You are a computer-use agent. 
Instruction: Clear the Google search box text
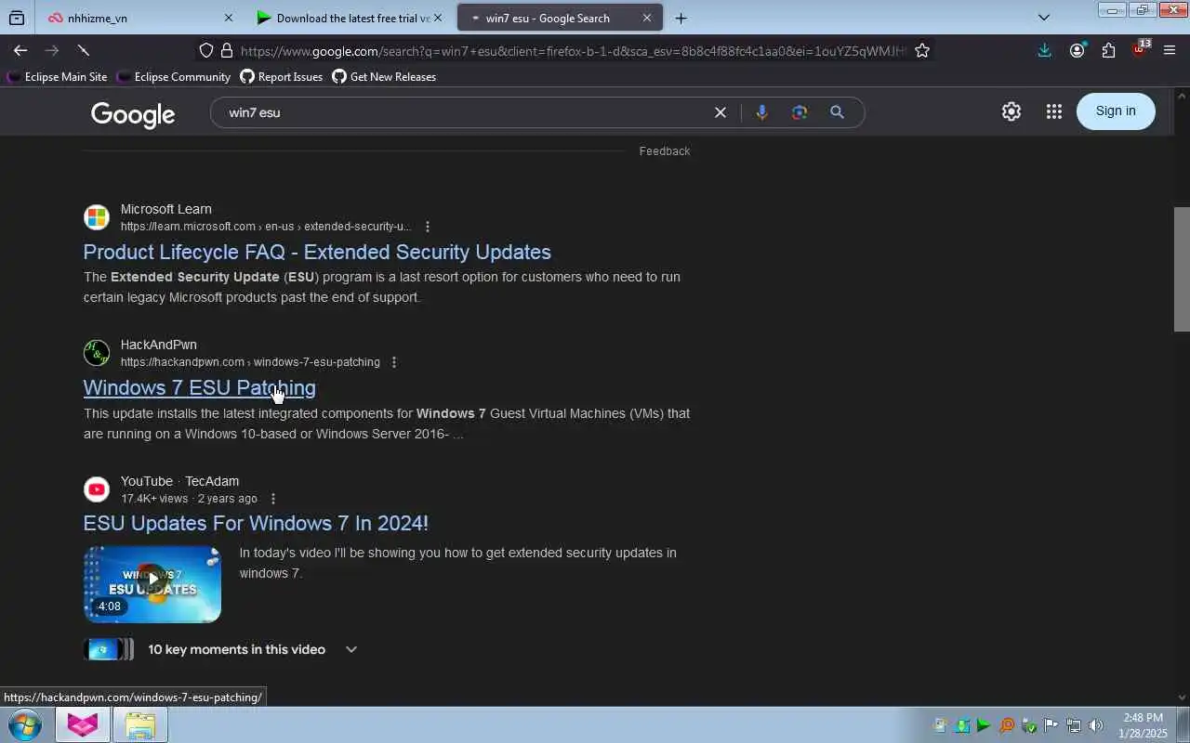click(x=720, y=112)
